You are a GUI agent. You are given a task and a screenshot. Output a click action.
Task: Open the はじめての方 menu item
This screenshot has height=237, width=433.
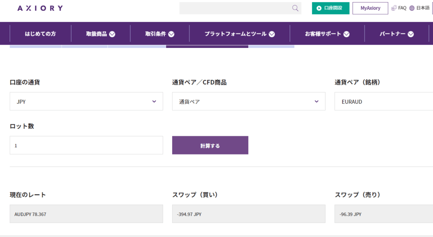point(40,34)
